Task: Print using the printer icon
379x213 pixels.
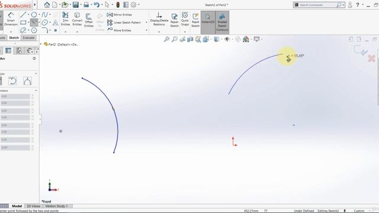Action: pos(86,5)
